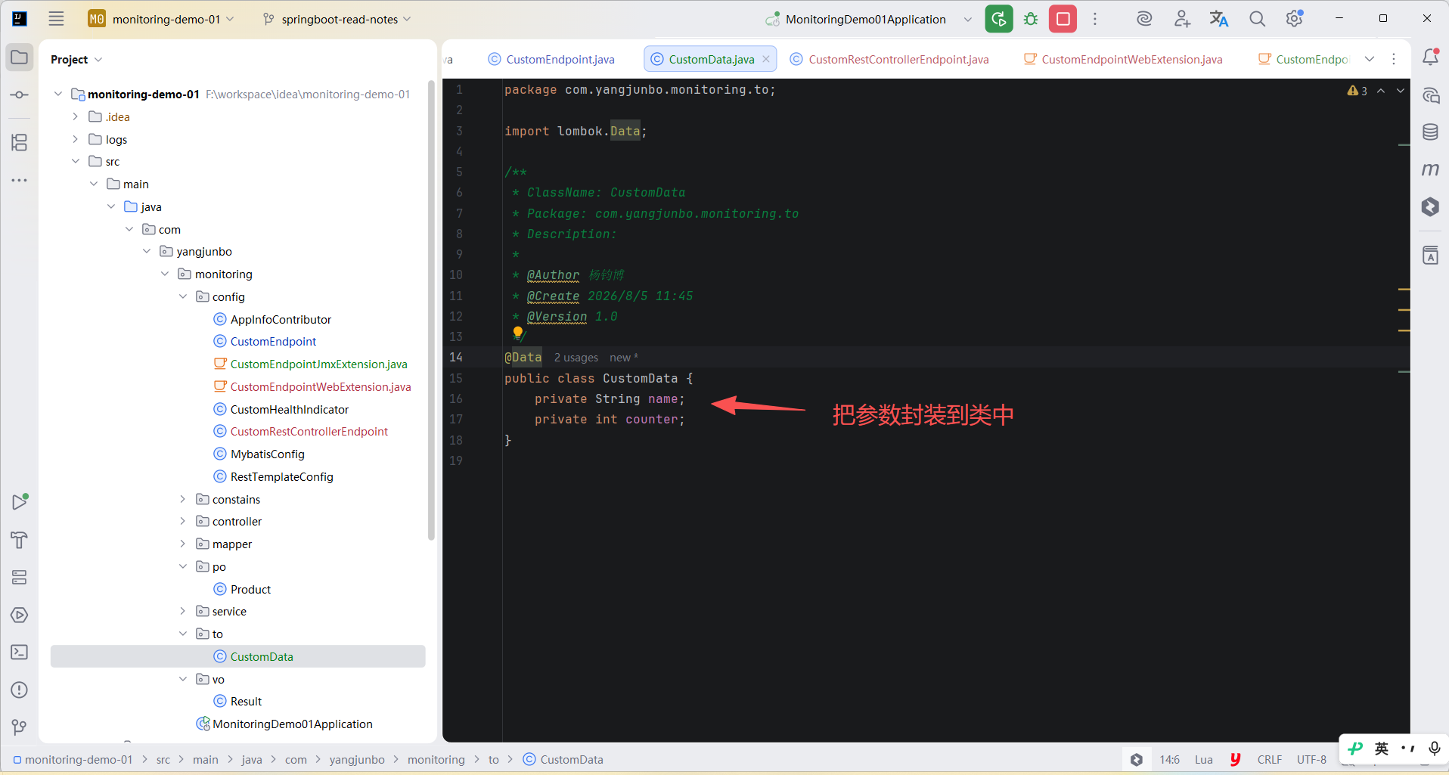This screenshot has height=775, width=1449.
Task: Open the Terminal tool window
Action: coord(20,652)
